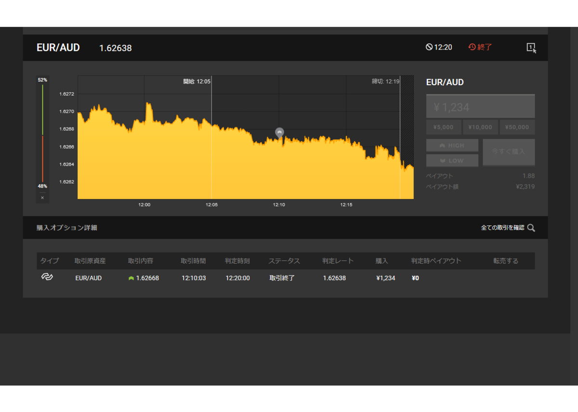Click the ¥0 payout cell
The image size is (578, 412).
tap(415, 278)
